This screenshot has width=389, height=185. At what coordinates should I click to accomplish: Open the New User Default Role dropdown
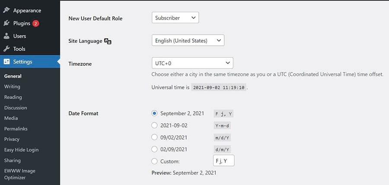[x=175, y=18]
